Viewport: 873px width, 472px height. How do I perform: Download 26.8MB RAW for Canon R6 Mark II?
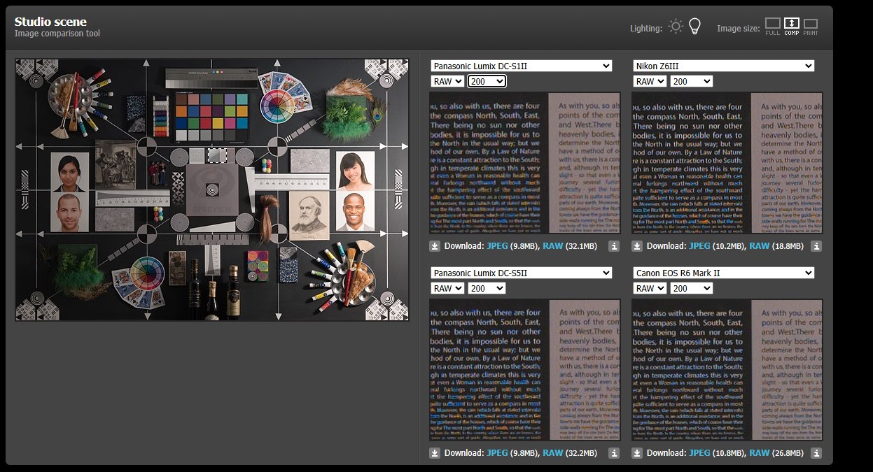[760, 453]
